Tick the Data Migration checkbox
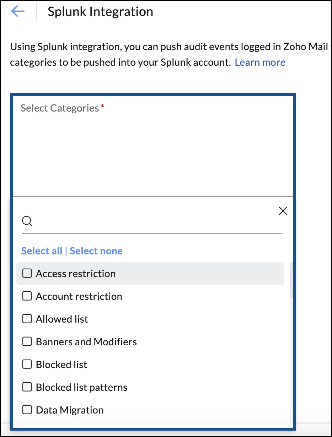The height and width of the screenshot is (437, 332). click(27, 410)
